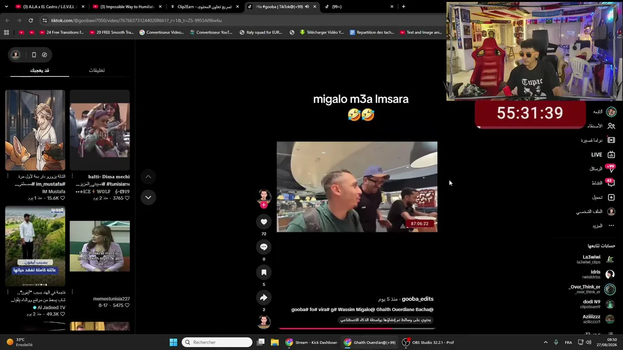The width and height of the screenshot is (623, 350).
Task: Open options for memestunisia227 video card
Action: point(72,292)
